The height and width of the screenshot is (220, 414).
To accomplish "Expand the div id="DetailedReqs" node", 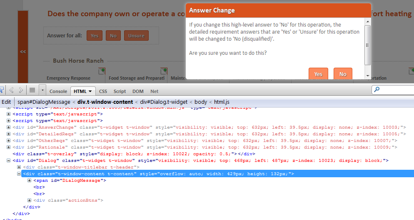I will [x=8, y=134].
